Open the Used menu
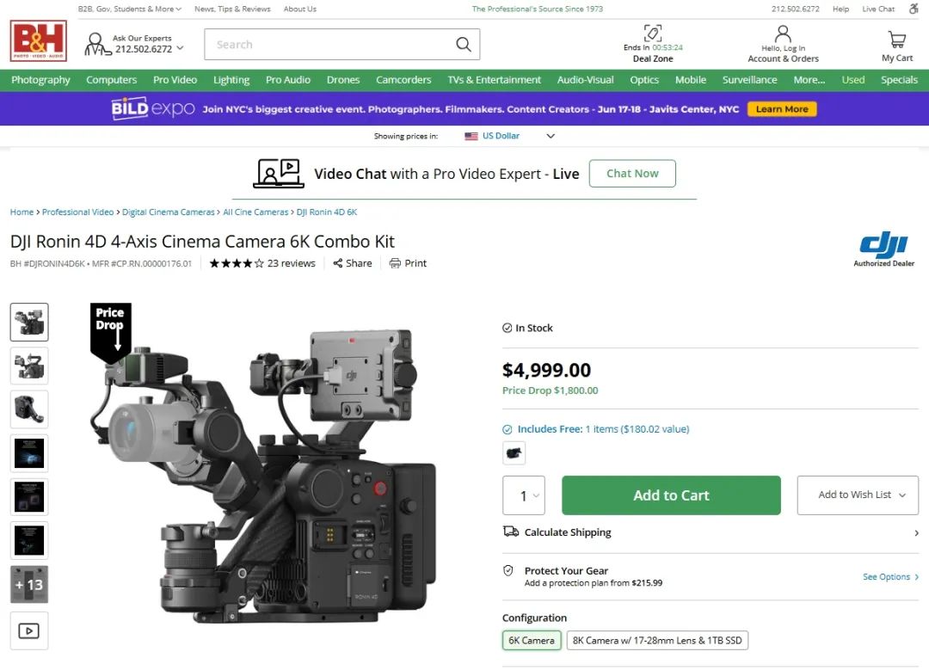The height and width of the screenshot is (670, 929). click(853, 80)
